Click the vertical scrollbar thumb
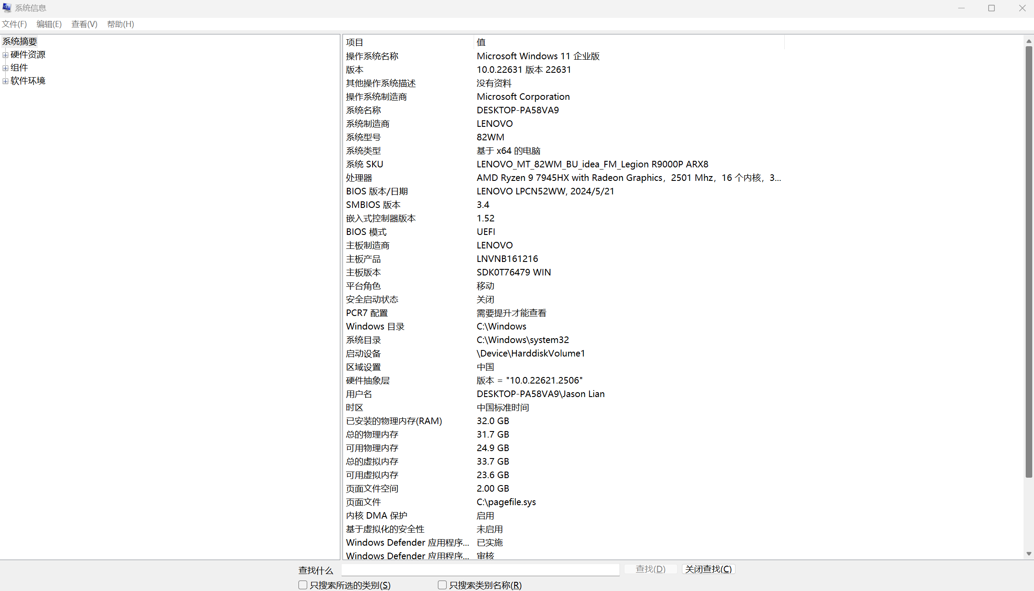Viewport: 1034px width, 591px height. pos(1029,262)
